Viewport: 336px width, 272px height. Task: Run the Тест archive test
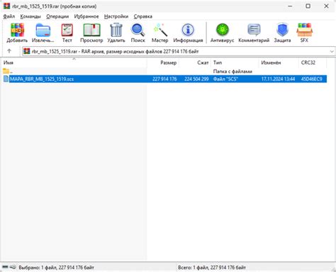tap(67, 33)
